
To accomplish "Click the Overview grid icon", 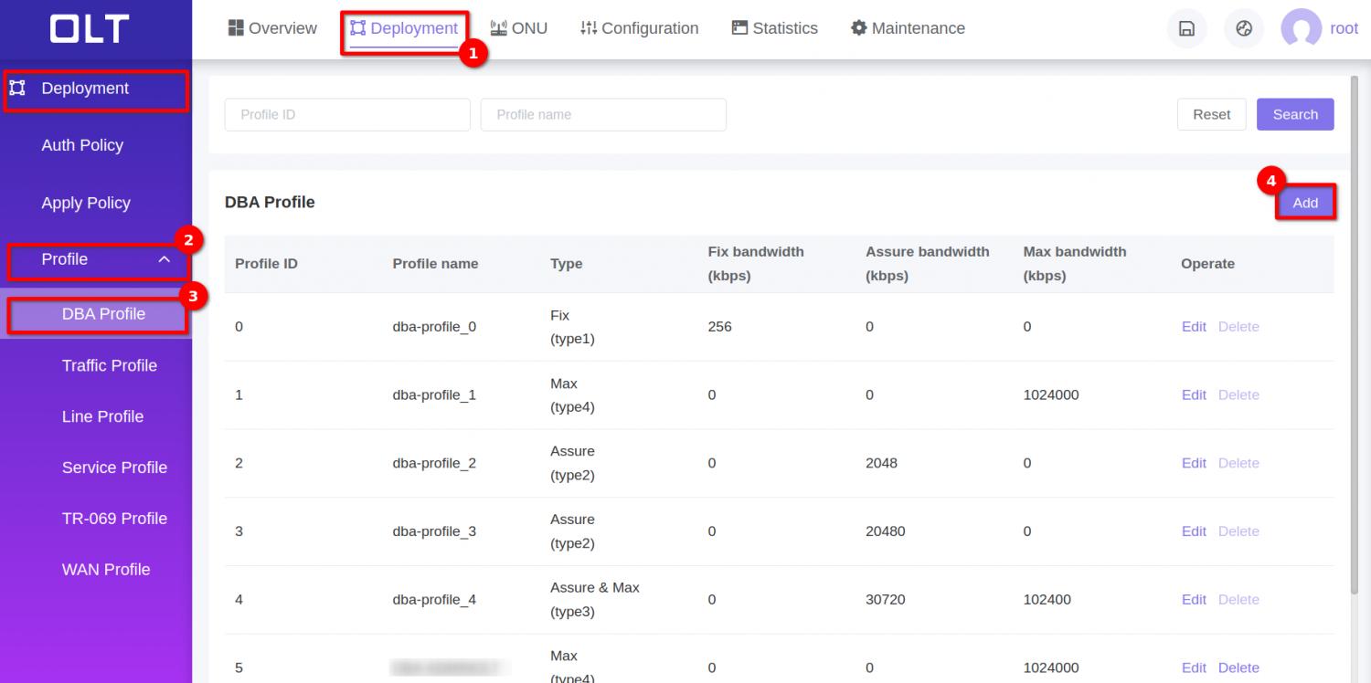I will point(236,28).
